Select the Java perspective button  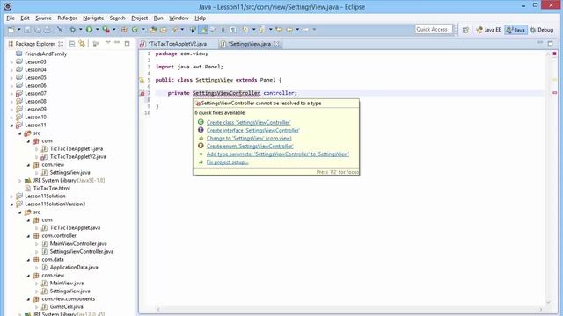515,30
